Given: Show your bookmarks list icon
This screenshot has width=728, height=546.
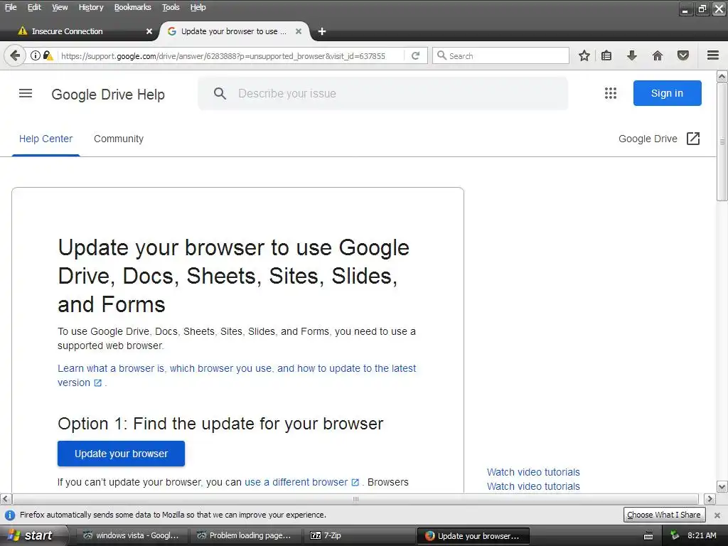Looking at the screenshot, I should tap(606, 55).
